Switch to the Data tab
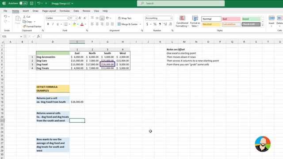 pos(76,11)
